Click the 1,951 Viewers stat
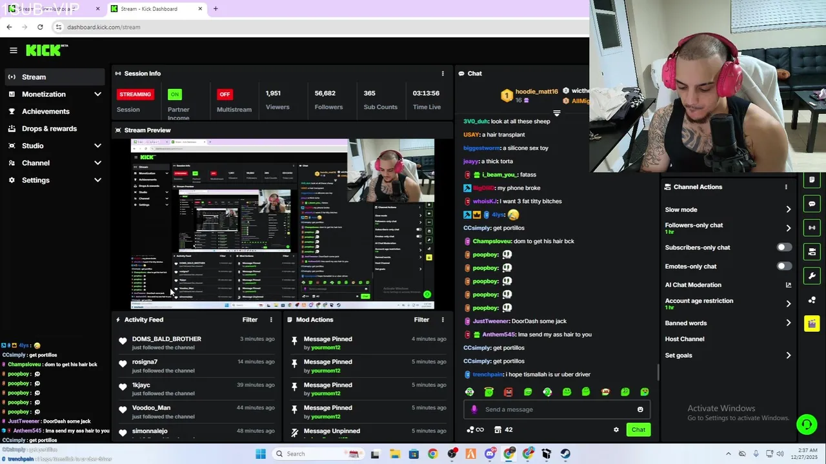The image size is (826, 464). [x=277, y=100]
